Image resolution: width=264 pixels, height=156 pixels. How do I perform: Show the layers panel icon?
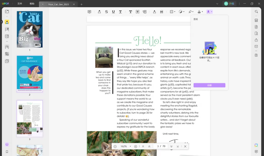(x=7, y=144)
